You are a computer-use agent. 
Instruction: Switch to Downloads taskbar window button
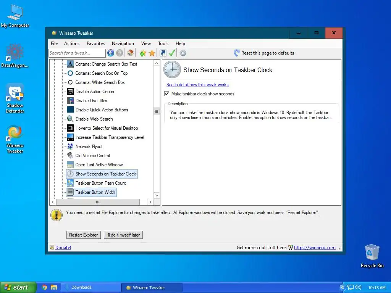(x=91, y=288)
